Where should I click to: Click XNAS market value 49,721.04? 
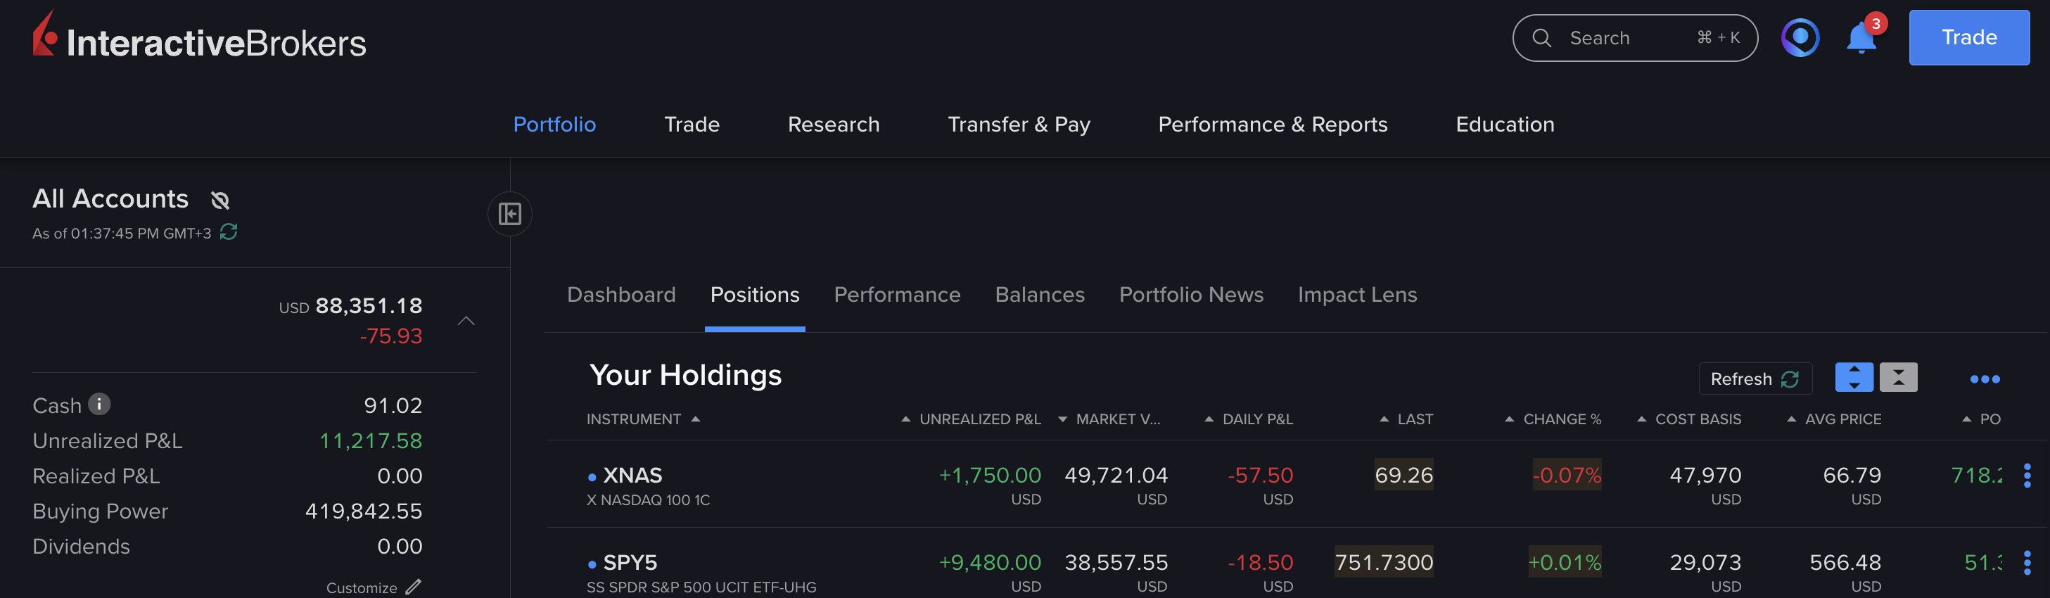pos(1116,476)
